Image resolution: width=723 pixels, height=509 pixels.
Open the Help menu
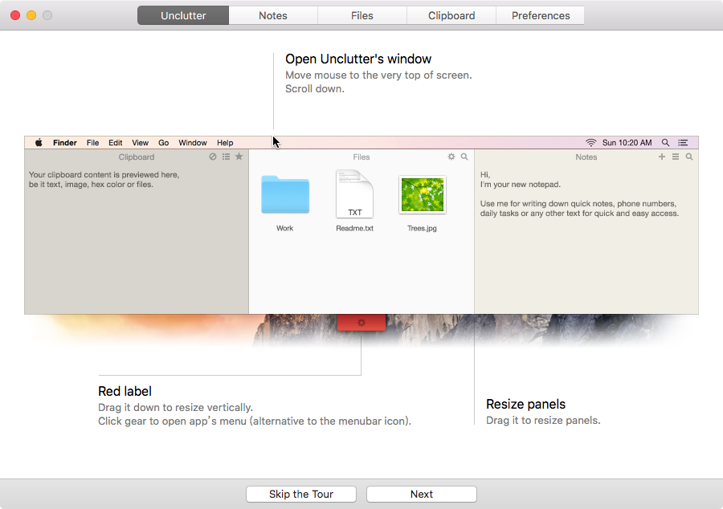225,143
